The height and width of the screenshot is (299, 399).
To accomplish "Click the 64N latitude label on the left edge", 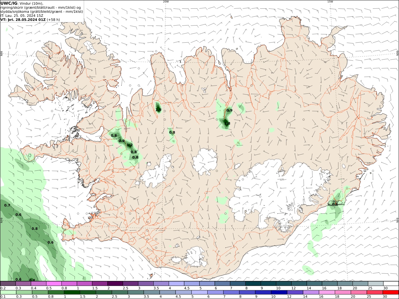I will (2, 221).
